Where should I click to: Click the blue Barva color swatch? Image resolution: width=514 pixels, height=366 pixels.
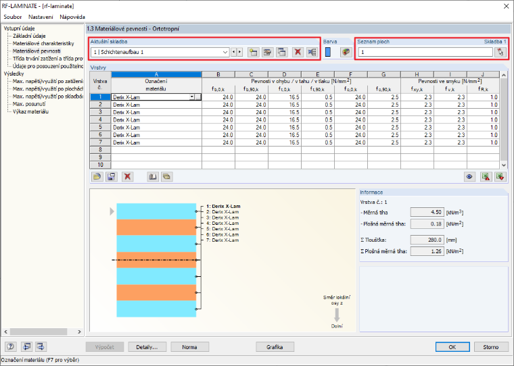tap(327, 52)
